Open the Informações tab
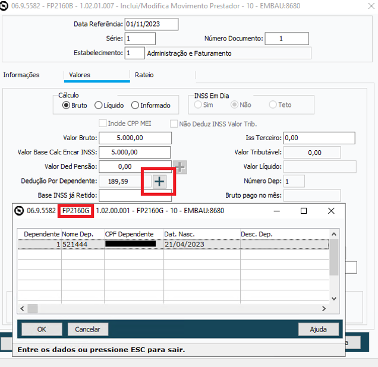Image resolution: width=378 pixels, height=367 pixels. [x=21, y=75]
